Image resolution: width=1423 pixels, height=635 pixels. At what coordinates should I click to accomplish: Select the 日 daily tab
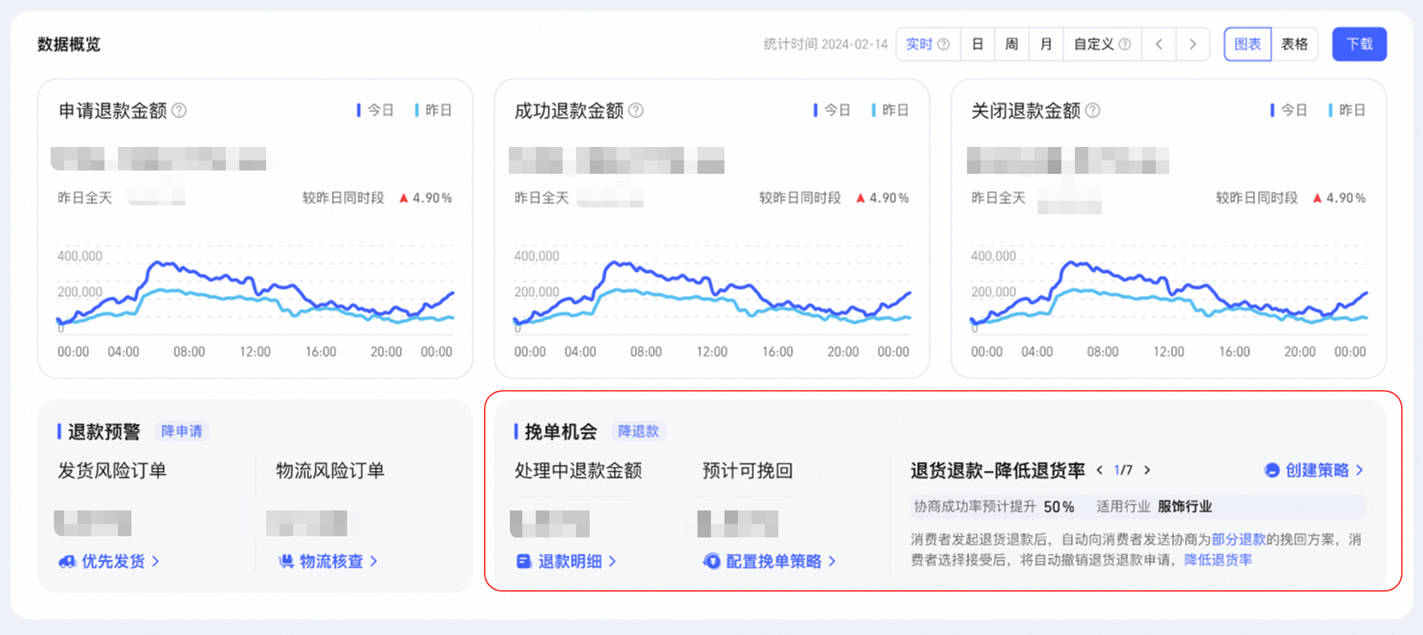click(977, 44)
